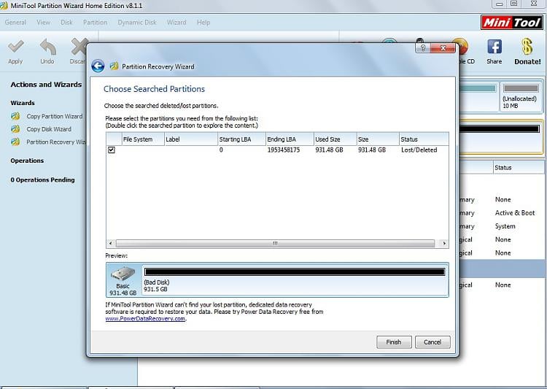This screenshot has width=547, height=389.
Task: Click the wizard help question-mark button
Action: [423, 48]
